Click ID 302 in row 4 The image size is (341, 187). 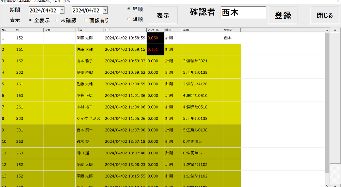[19, 72]
